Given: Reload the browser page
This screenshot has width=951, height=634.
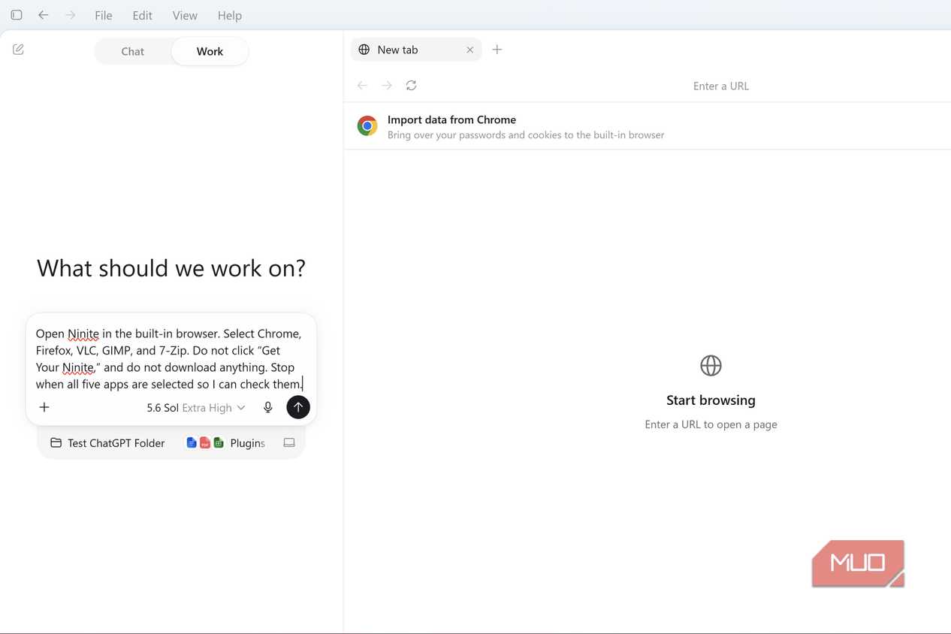Looking at the screenshot, I should [x=411, y=86].
